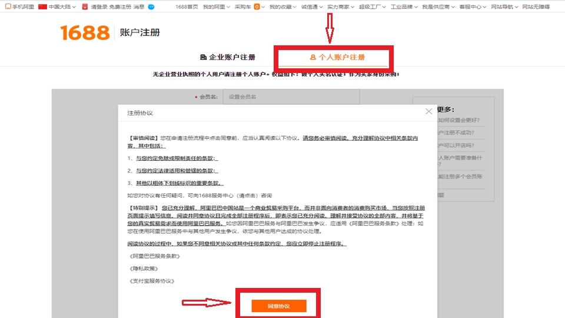Click underlined clause 与您约定免除或限制责任的条款

click(177, 158)
